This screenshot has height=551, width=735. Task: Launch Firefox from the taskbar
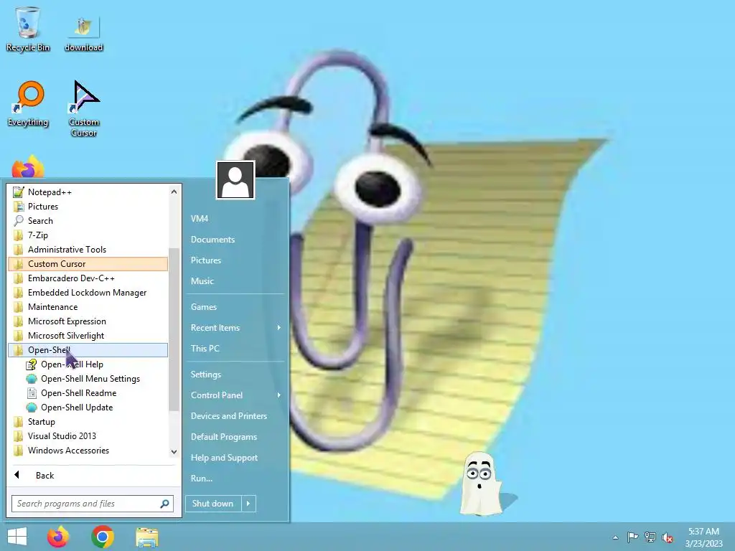pyautogui.click(x=58, y=537)
